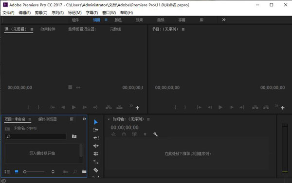Open source monitor button editor plus
This screenshot has height=183, width=292.
click(x=137, y=108)
